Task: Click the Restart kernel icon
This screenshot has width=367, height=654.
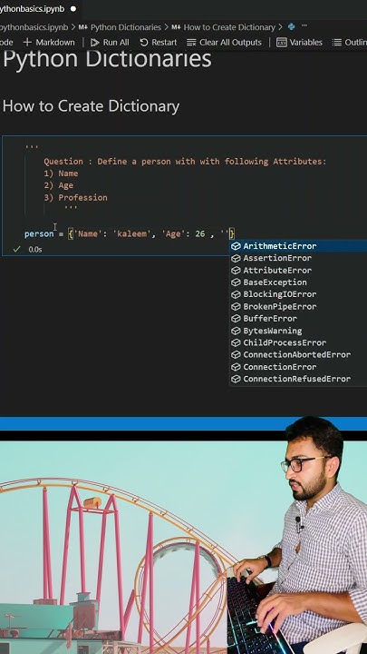Action: tap(144, 43)
